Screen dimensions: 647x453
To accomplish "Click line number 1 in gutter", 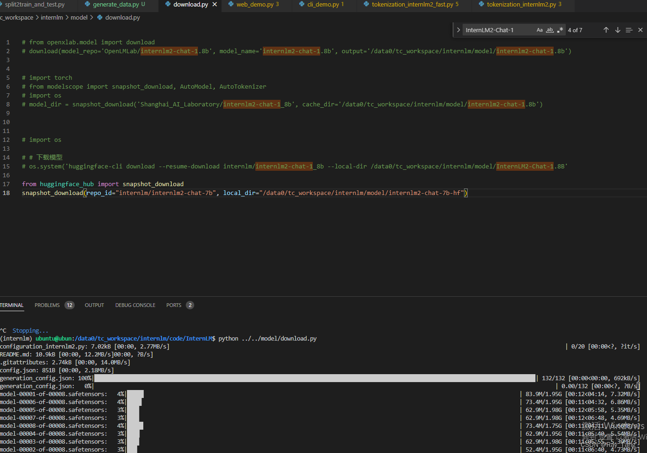I will pos(8,42).
